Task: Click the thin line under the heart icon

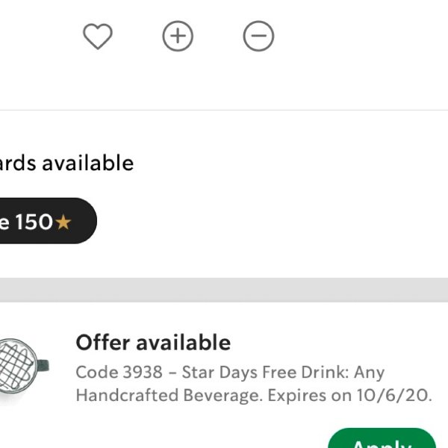Action: click(224, 110)
